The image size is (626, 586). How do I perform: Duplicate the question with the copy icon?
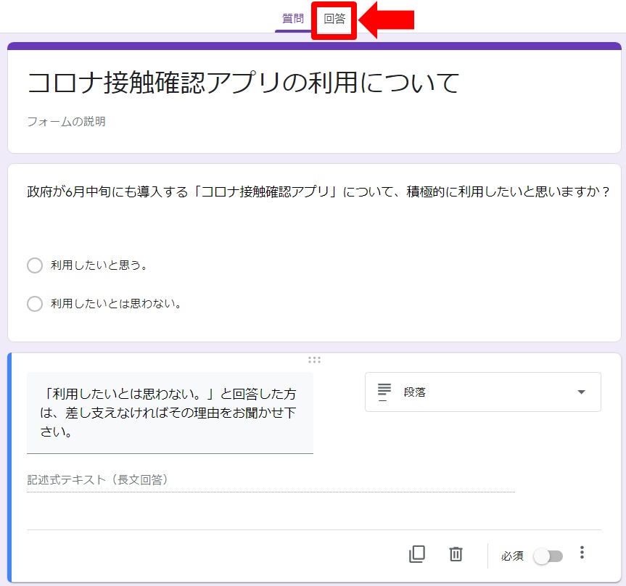point(417,554)
